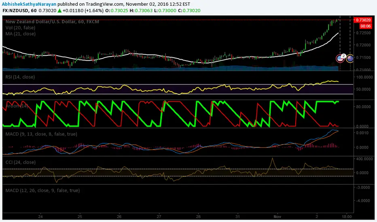Click the -3.0000 MACD scale value
The height and width of the screenshot is (222, 377).
[363, 187]
